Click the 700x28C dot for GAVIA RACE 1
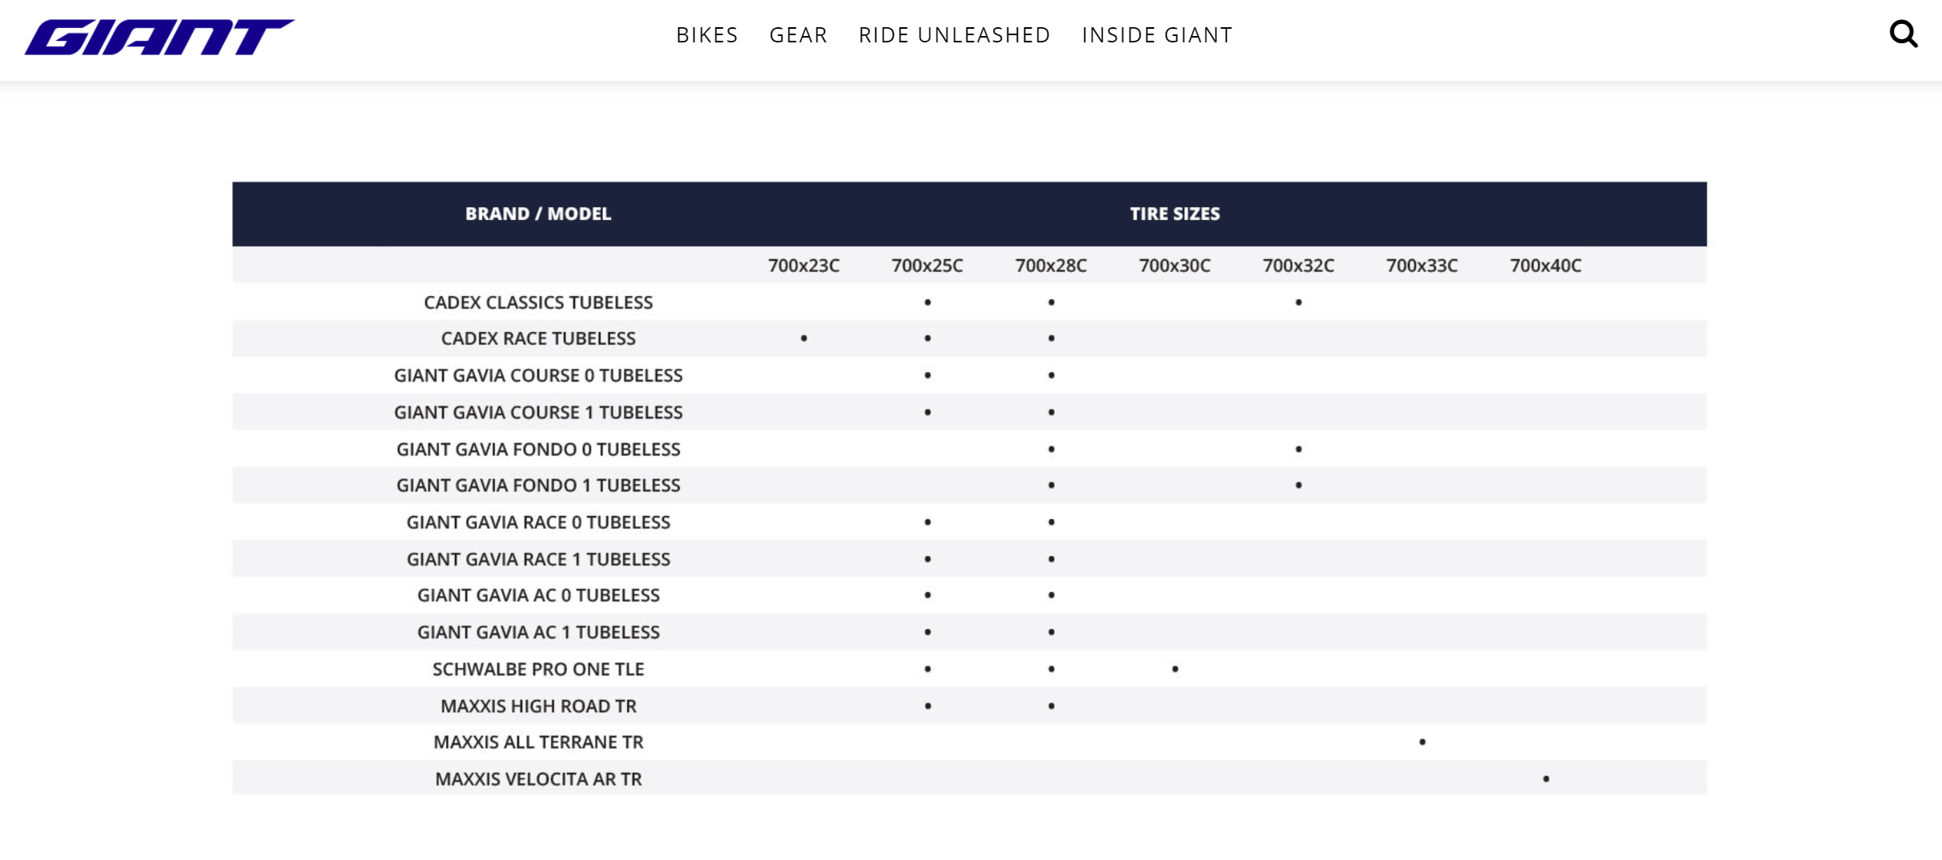 (1051, 558)
